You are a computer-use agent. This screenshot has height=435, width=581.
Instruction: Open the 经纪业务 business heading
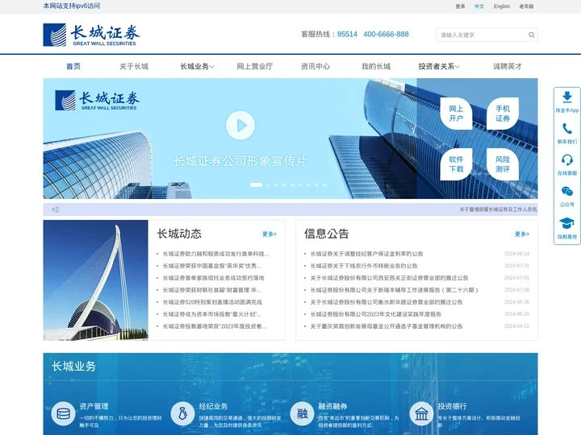tap(213, 406)
